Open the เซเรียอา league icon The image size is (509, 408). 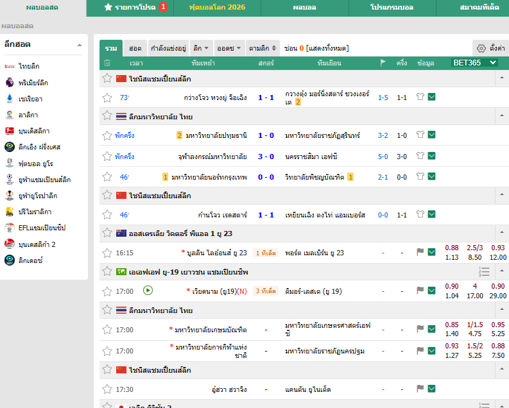pyautogui.click(x=10, y=99)
